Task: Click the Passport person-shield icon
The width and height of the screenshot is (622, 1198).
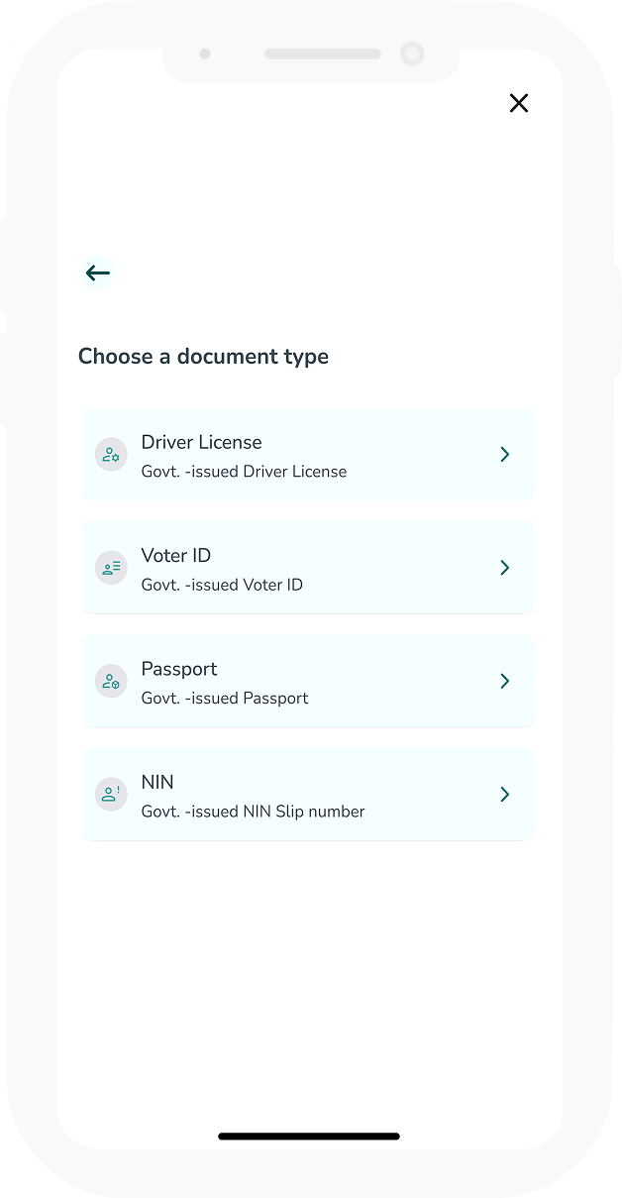Action: tap(111, 681)
